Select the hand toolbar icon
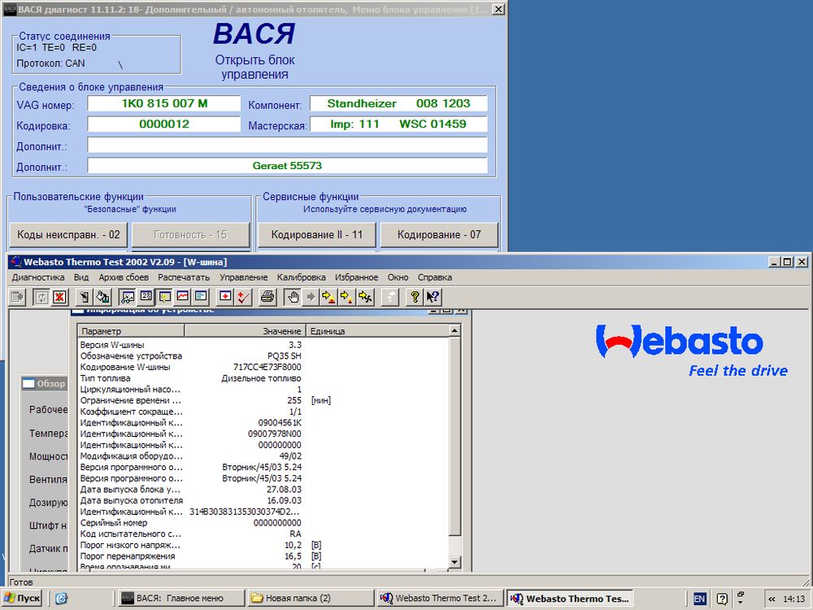The width and height of the screenshot is (813, 610). (293, 297)
